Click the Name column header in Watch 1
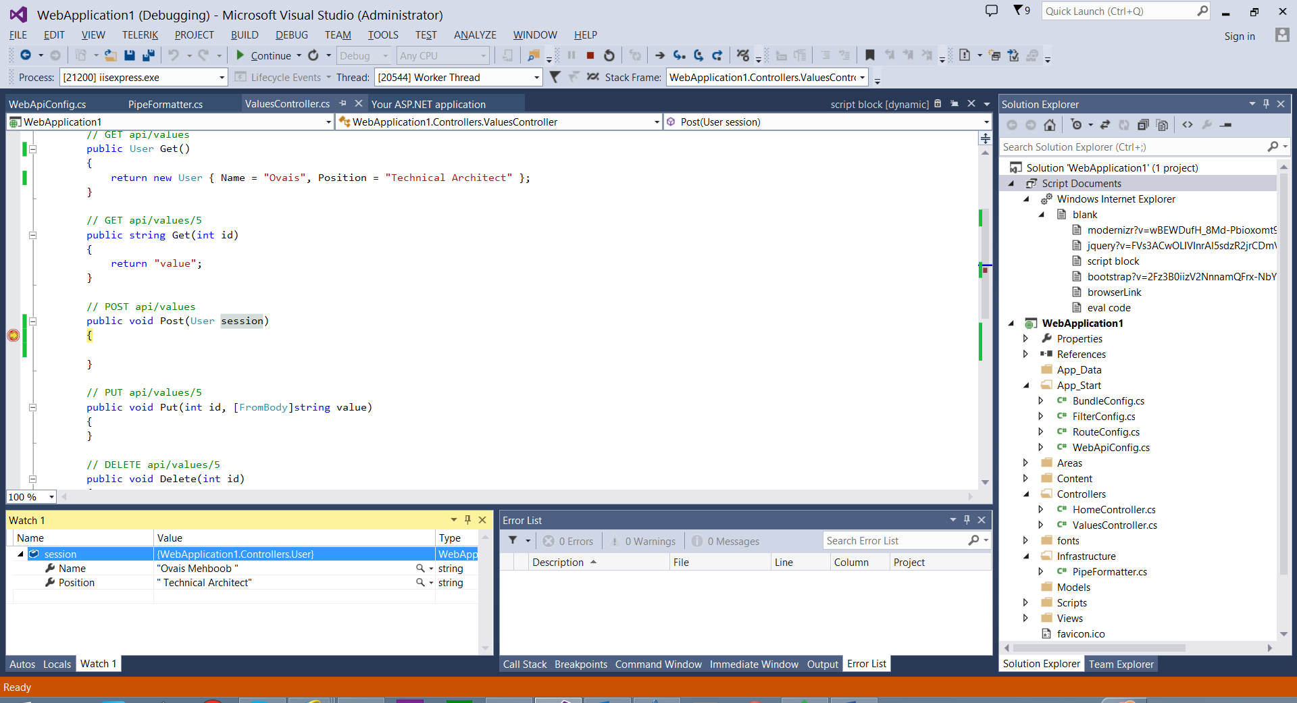Viewport: 1297px width, 703px height. pos(83,538)
